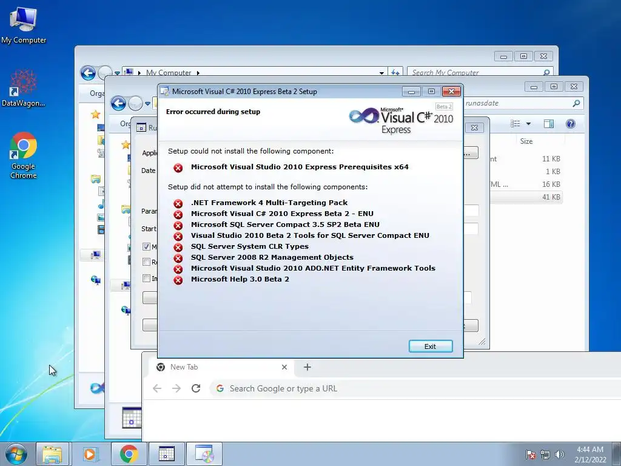Open address dropdown in My Computer window

click(381, 73)
